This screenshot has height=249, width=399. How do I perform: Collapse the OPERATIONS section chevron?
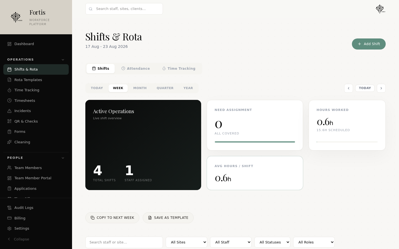click(63, 60)
